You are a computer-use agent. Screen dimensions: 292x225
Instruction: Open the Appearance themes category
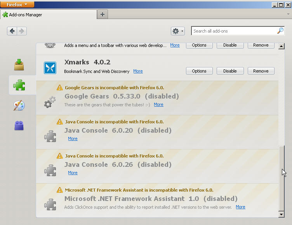point(19,106)
